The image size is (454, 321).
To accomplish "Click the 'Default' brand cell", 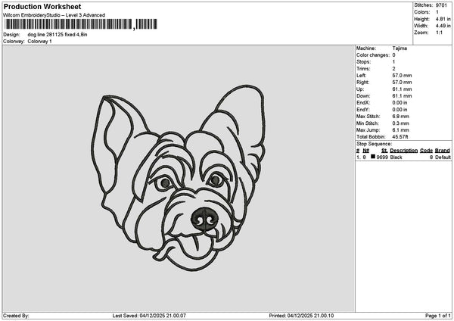I will [443, 157].
